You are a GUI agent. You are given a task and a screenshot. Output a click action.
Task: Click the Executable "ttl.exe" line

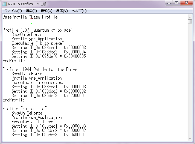33,122
